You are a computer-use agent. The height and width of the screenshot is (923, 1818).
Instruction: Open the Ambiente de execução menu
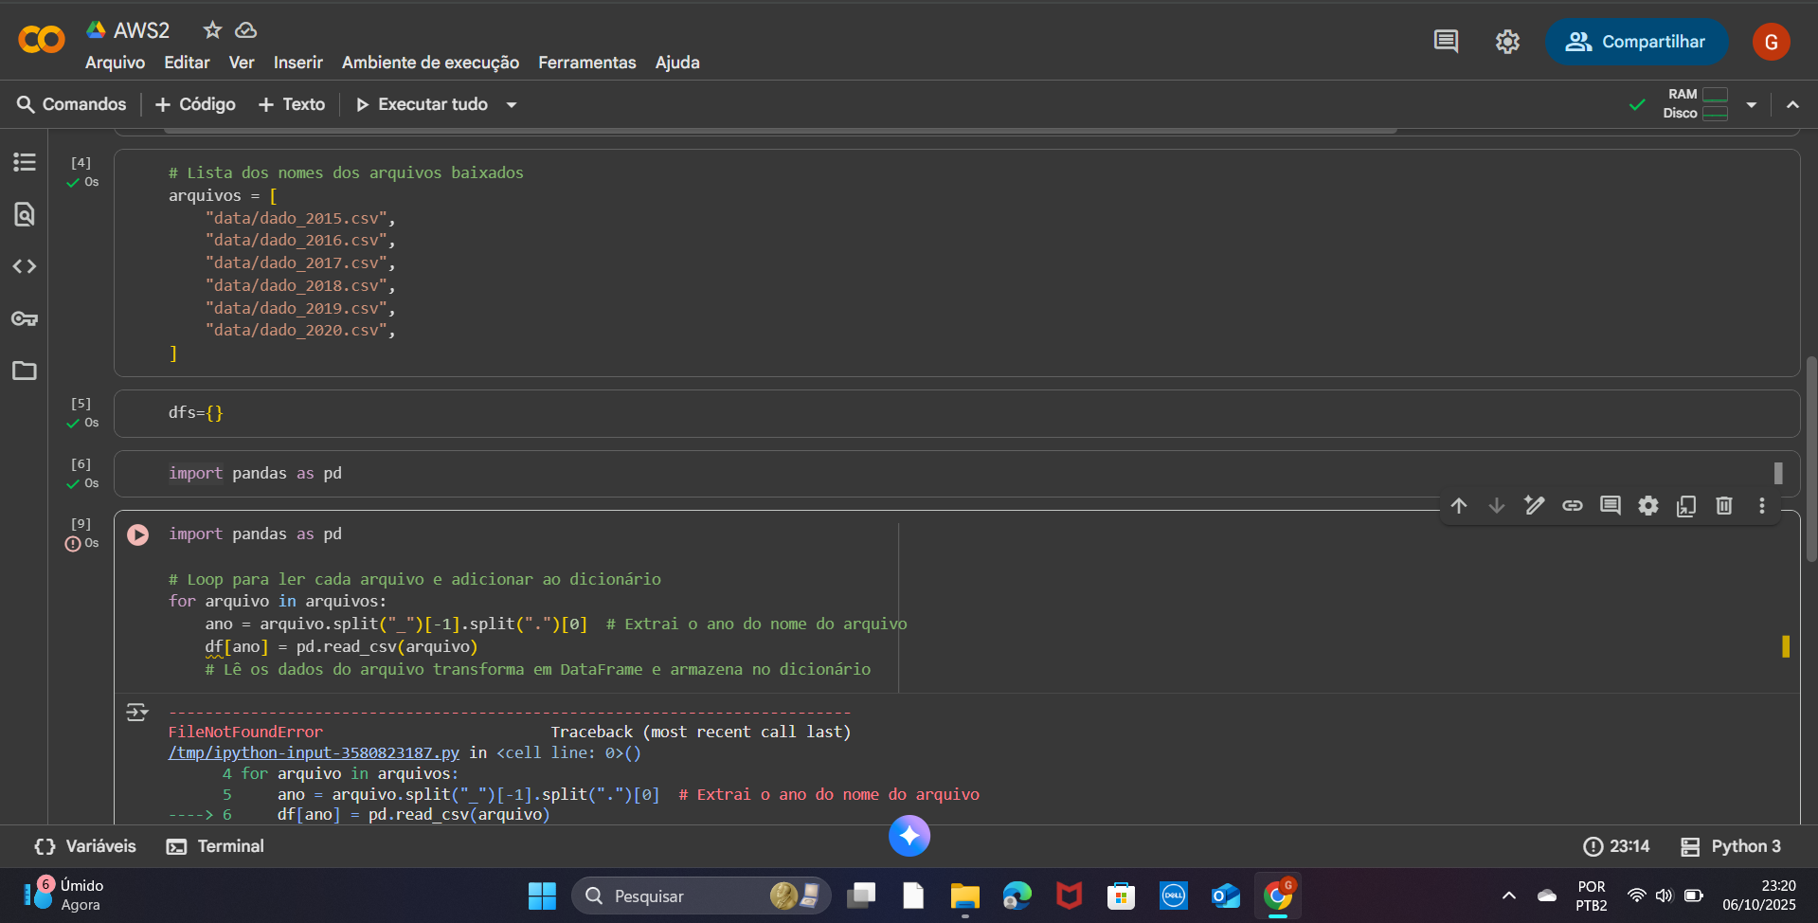[x=430, y=63]
